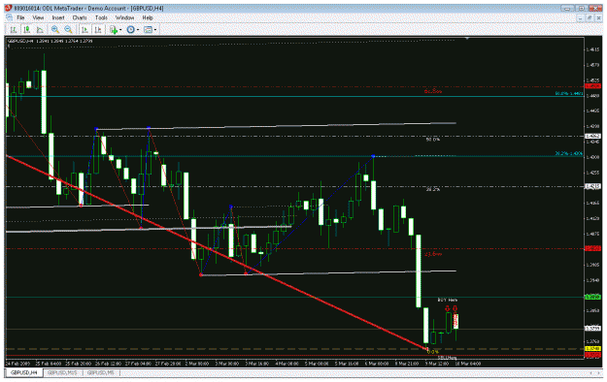Click the cyan 50.0% level label at right
Screen dimensions: 607x382
pyautogui.click(x=569, y=94)
